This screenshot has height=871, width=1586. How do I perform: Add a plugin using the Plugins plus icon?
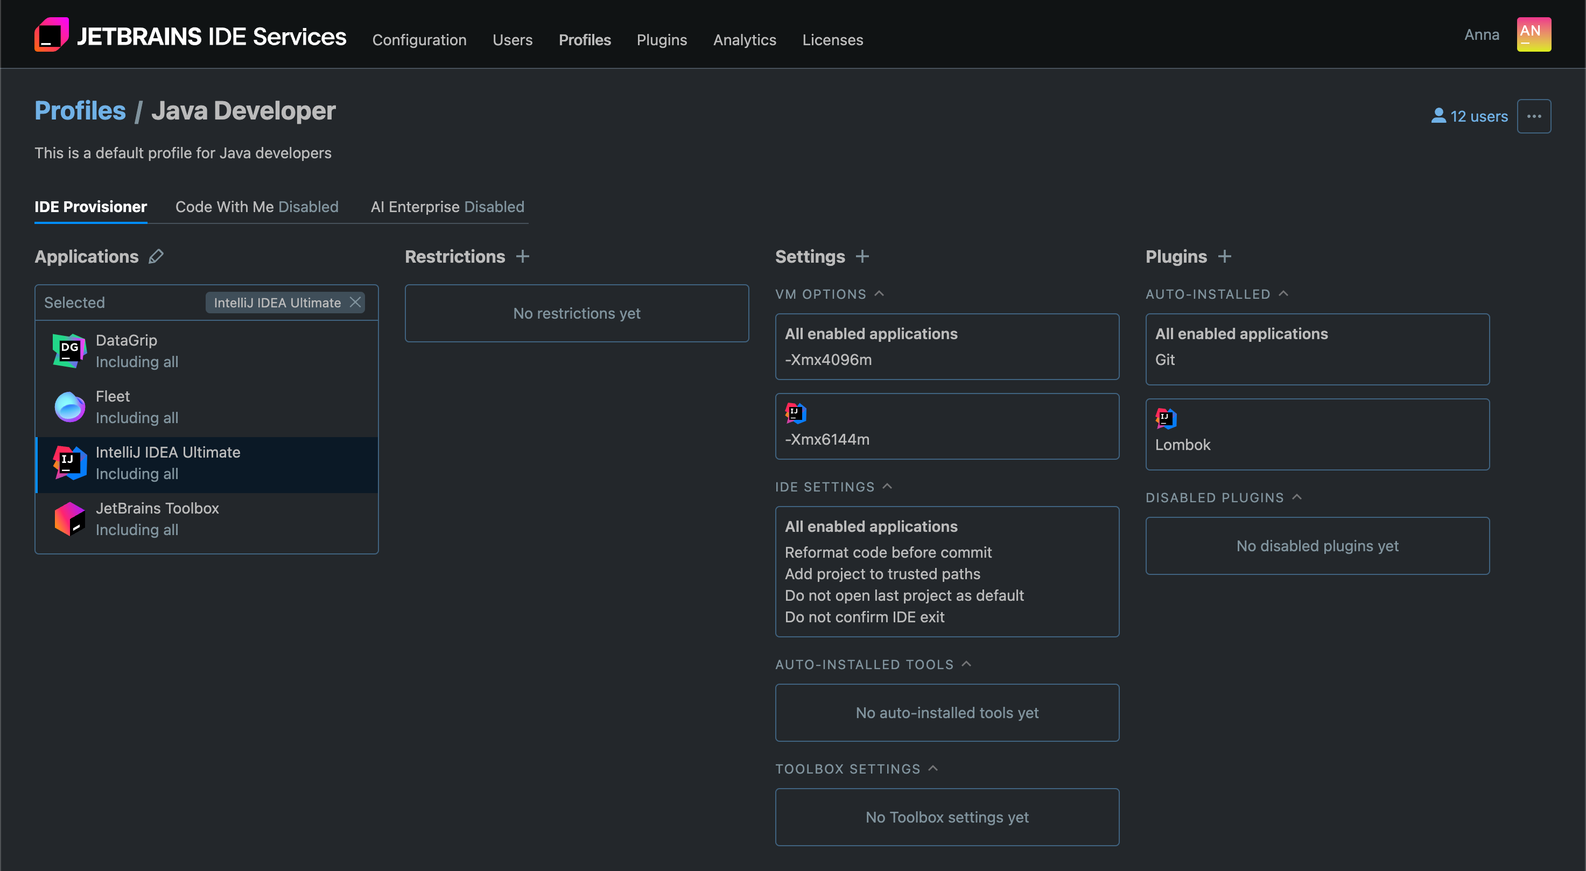[1225, 257]
